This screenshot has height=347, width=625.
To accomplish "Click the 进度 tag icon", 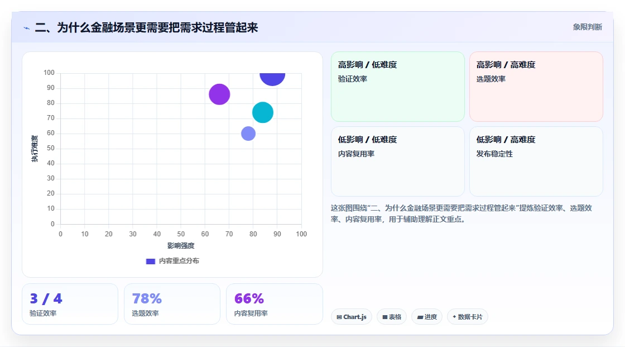I will coord(420,317).
